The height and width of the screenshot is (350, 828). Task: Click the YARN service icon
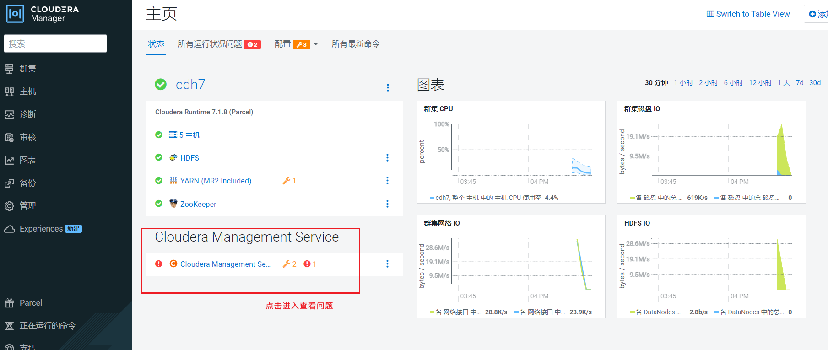tap(173, 180)
